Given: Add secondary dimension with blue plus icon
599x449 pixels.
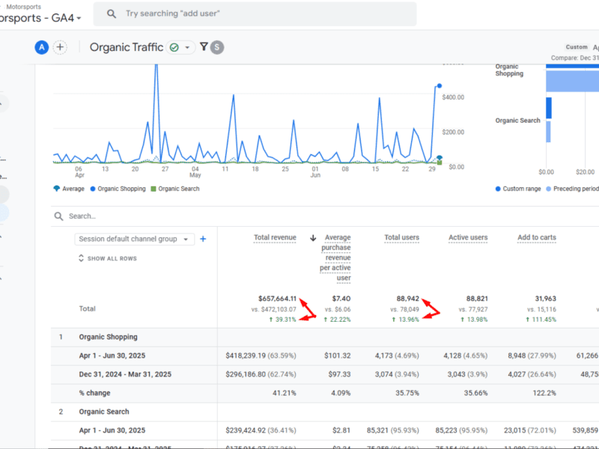Looking at the screenshot, I should [x=203, y=239].
